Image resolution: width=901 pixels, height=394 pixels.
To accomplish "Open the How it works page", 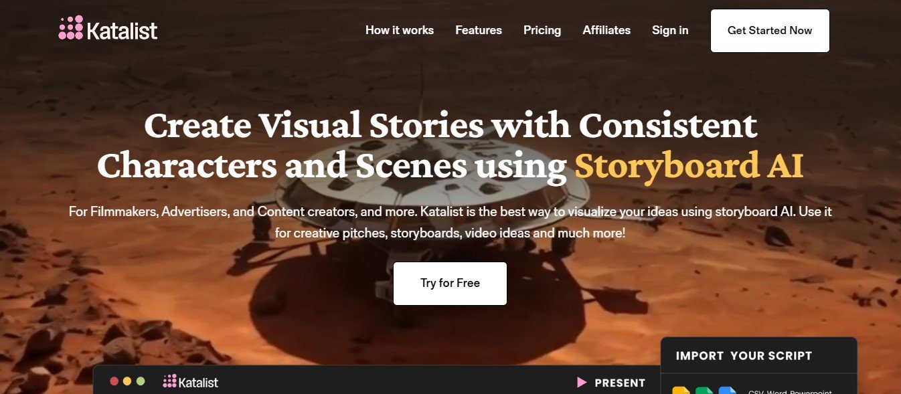I will point(400,30).
